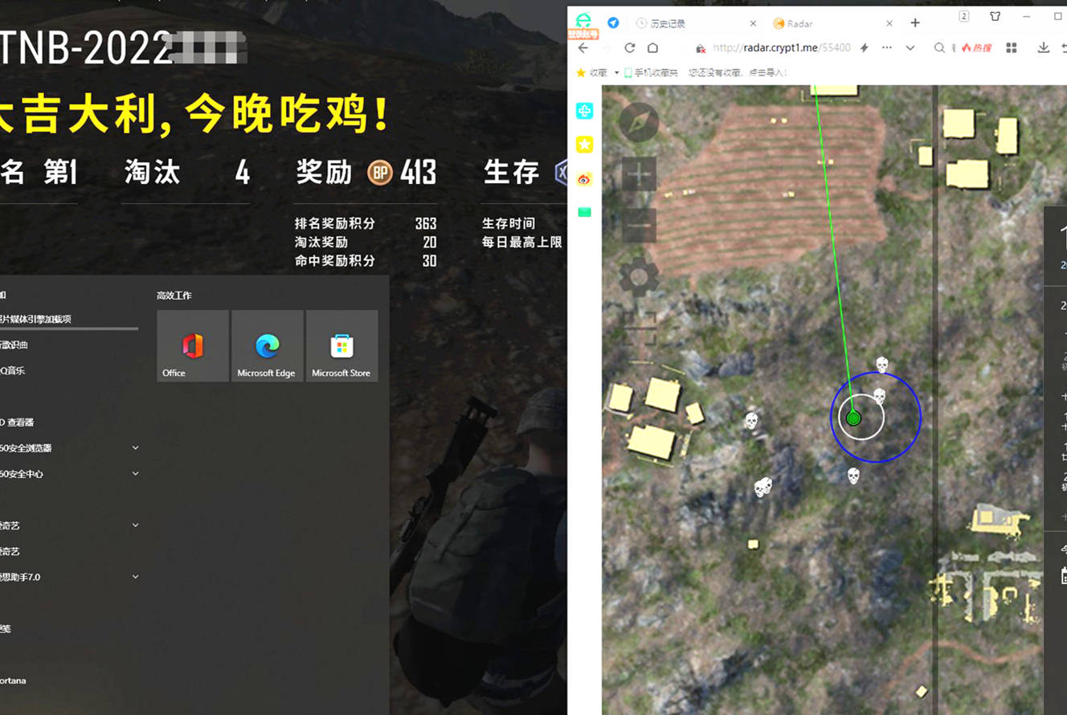Zoom out the radar map
The height and width of the screenshot is (715, 1067).
point(639,227)
